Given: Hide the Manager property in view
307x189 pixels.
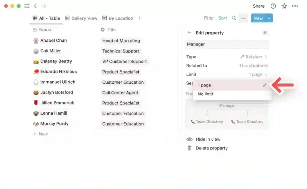Looking at the screenshot, I should [208, 139].
